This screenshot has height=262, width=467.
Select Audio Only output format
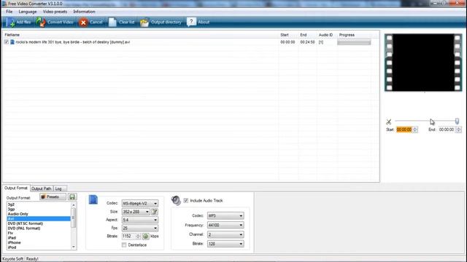39,214
